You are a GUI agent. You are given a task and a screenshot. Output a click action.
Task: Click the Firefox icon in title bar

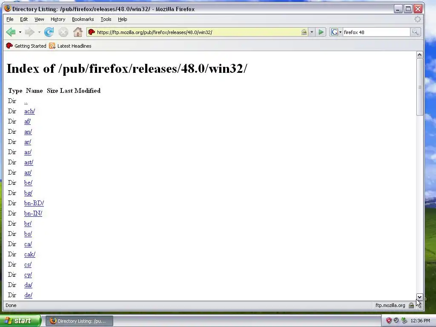[x=8, y=9]
